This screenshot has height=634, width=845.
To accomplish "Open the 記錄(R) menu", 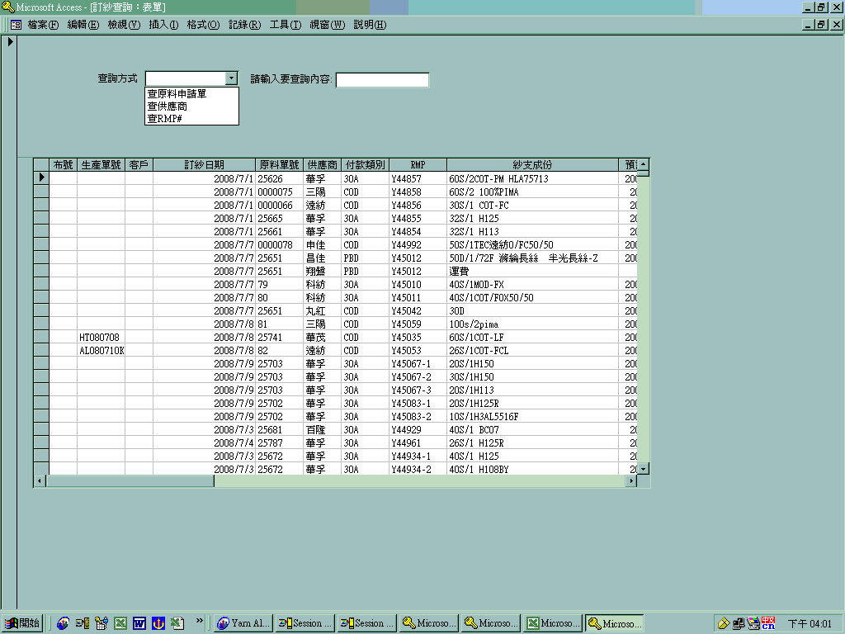I will tap(244, 25).
